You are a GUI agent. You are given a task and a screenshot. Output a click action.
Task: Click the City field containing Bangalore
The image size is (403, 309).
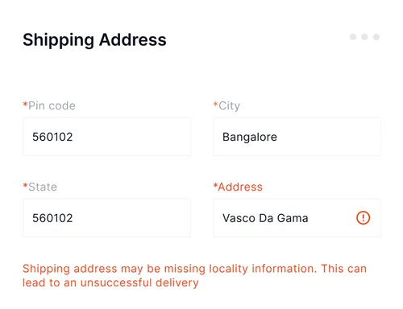tap(297, 137)
